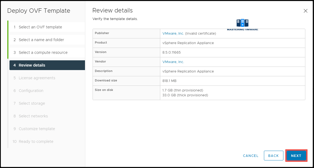The image size is (314, 168).
Task: Click the CANCEL button
Action: point(250,156)
